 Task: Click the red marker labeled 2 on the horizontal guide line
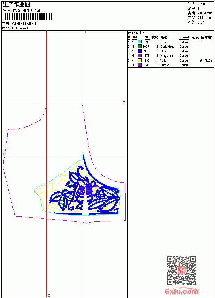[124, 102]
